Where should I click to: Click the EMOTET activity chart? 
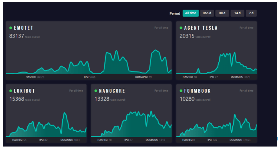89,61
